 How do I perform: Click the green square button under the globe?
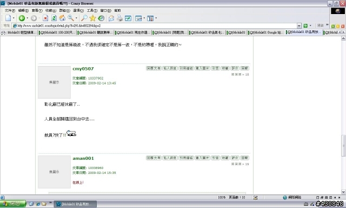333,26
